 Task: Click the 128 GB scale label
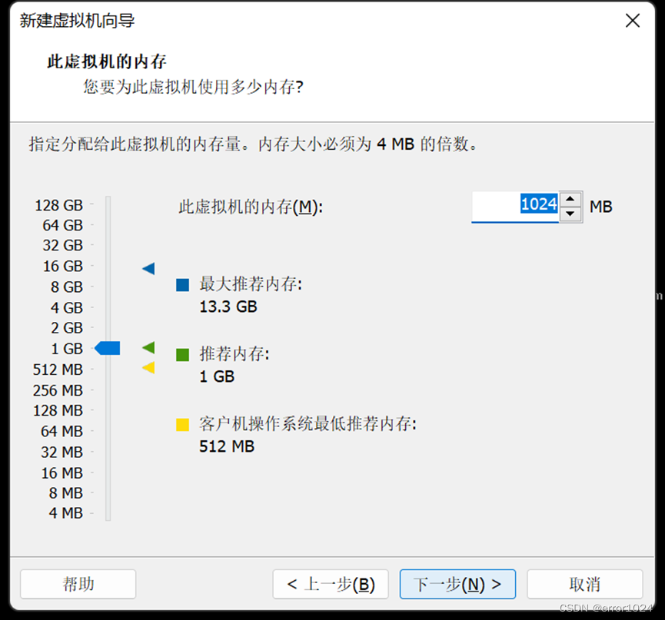58,205
